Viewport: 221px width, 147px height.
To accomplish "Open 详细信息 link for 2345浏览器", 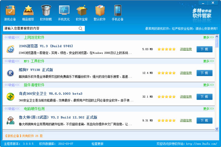I will pyautogui.click(x=186, y=49).
